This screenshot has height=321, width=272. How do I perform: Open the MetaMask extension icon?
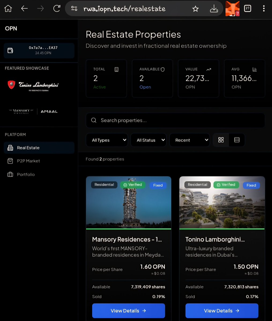[x=232, y=9]
